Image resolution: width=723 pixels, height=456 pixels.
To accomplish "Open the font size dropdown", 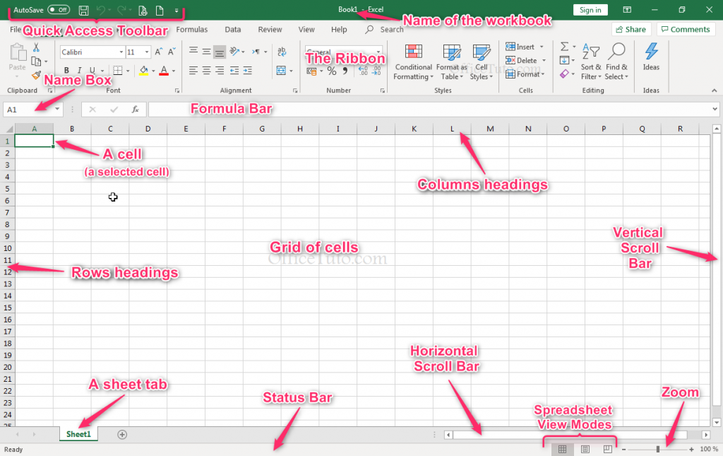I will click(147, 52).
